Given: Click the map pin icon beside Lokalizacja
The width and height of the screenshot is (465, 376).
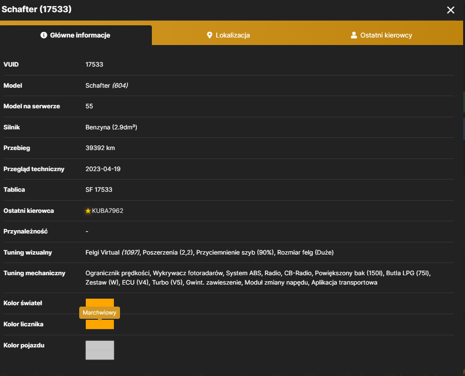Looking at the screenshot, I should (209, 35).
